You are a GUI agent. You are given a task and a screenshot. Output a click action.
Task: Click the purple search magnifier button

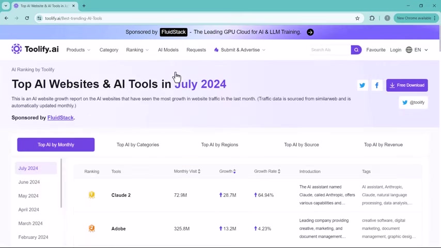click(x=356, y=50)
